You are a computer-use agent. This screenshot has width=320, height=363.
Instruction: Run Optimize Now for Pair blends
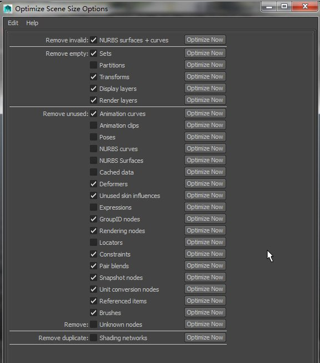point(205,265)
